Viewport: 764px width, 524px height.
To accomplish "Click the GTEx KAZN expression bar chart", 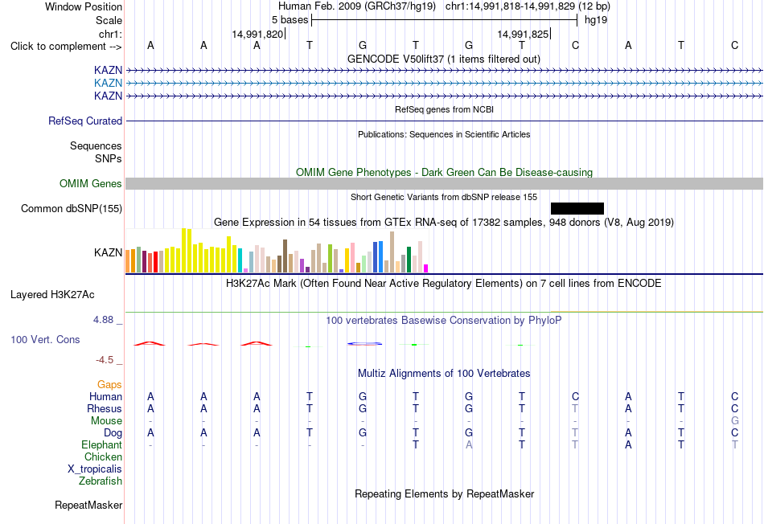I will coord(277,251).
